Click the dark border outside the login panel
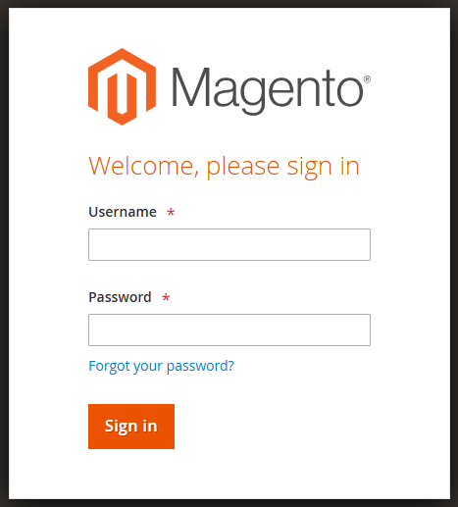 4,253
